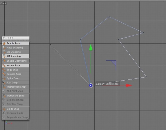This screenshot has height=130, width=166.
Task: Click the Front viewport label
Action: [x=3, y=3]
